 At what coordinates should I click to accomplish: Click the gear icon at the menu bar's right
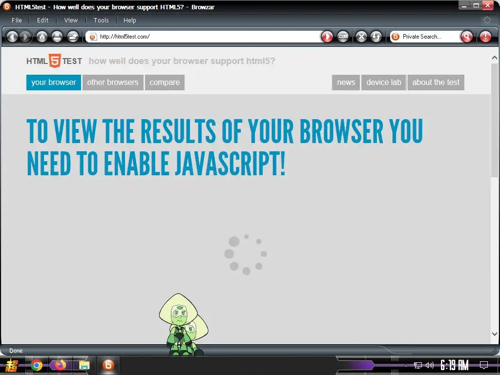(487, 20)
